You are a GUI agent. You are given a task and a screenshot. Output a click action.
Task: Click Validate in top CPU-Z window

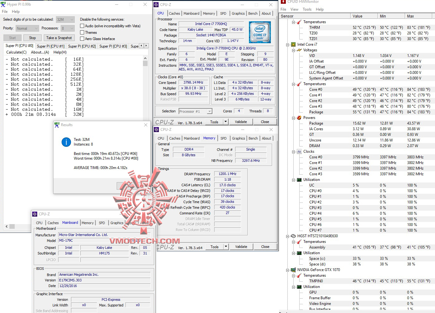coord(241,122)
